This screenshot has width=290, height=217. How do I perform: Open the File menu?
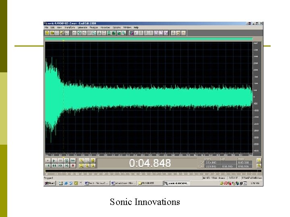click(x=46, y=27)
